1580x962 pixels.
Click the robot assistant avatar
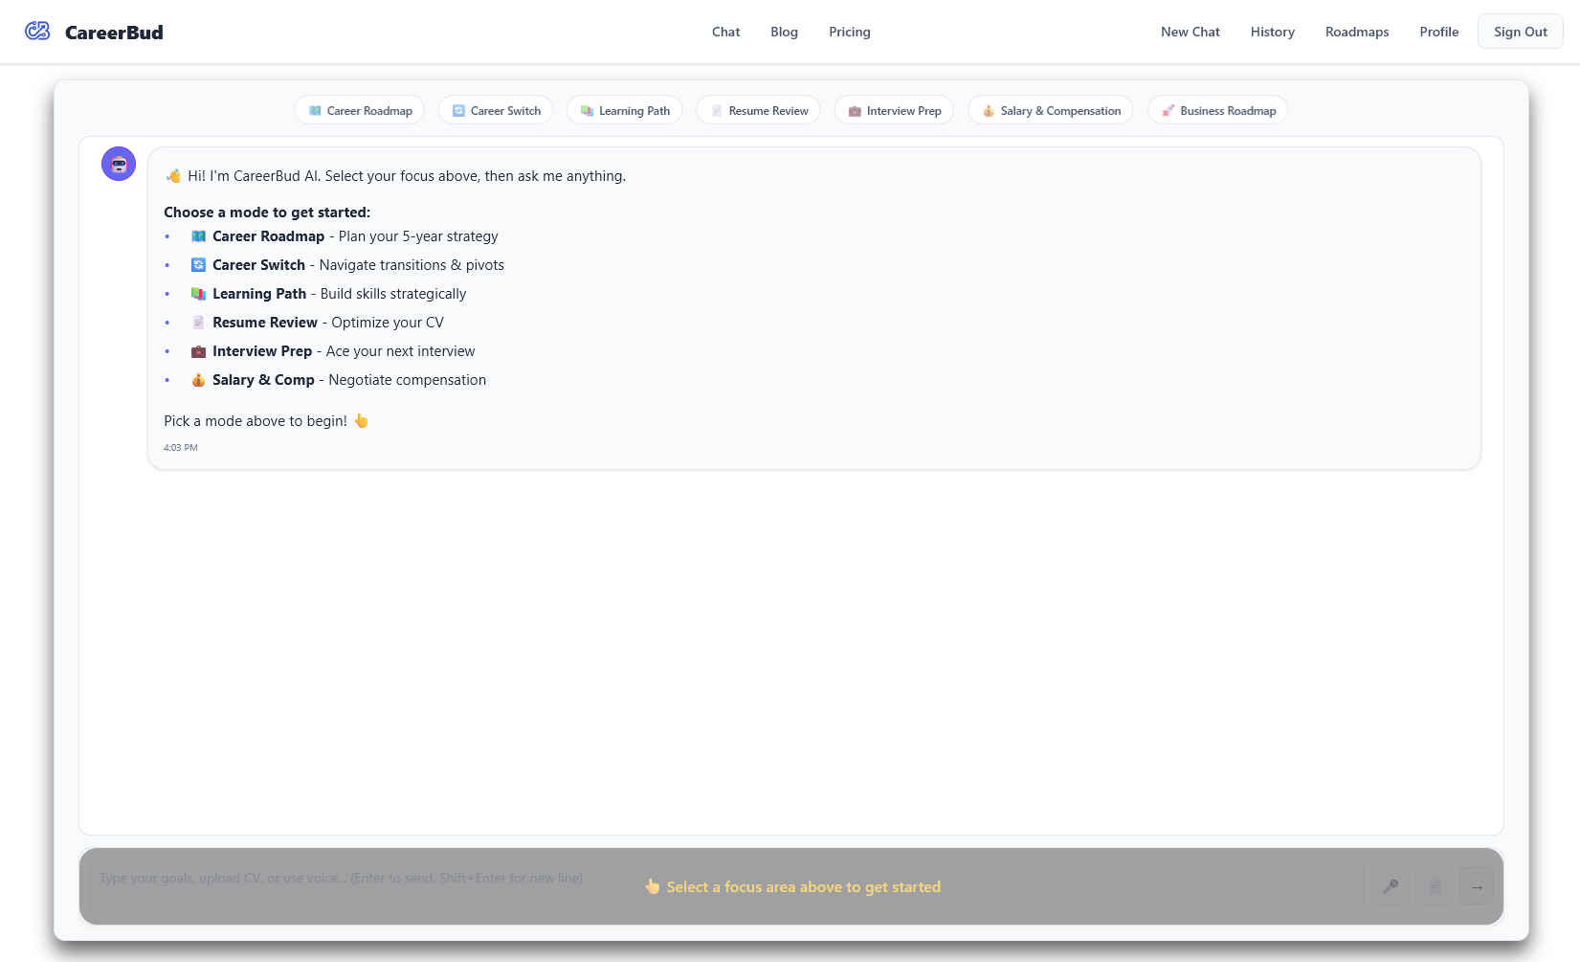pyautogui.click(x=118, y=163)
